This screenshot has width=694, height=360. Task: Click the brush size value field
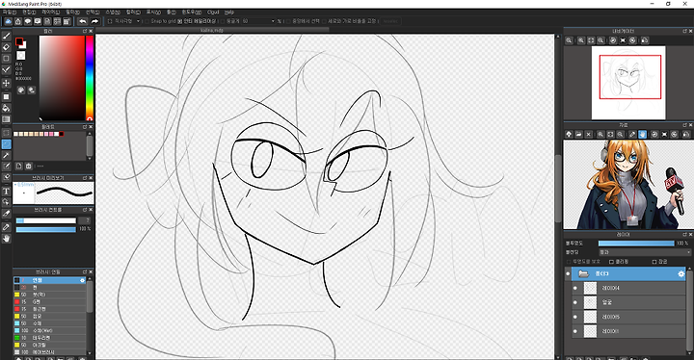pos(84,220)
